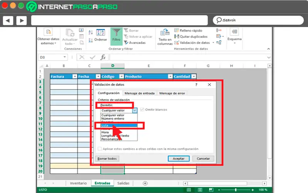Switch to Mensaje de error tab
308x193 pixels.
pyautogui.click(x=172, y=93)
